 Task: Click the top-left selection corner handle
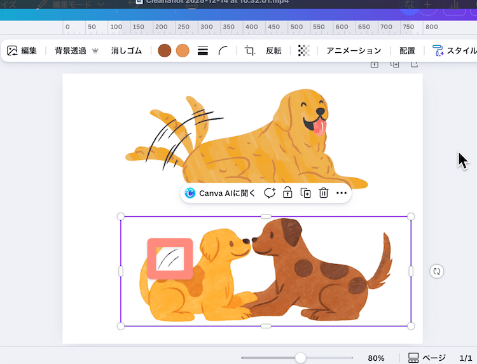pos(120,216)
